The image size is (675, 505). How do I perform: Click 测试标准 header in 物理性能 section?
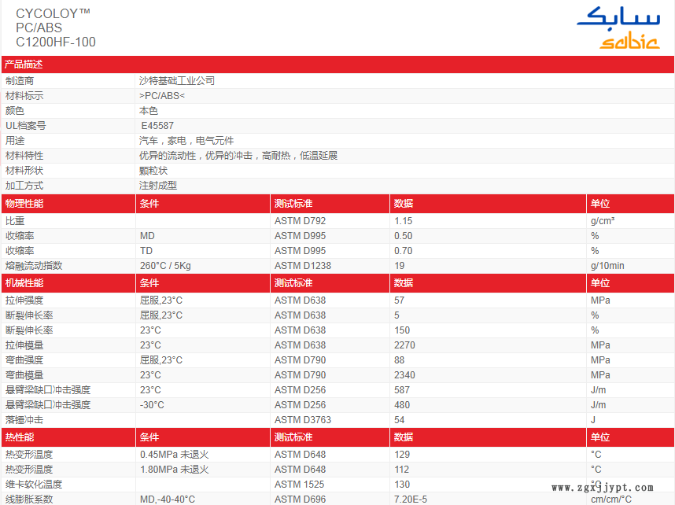coord(293,204)
